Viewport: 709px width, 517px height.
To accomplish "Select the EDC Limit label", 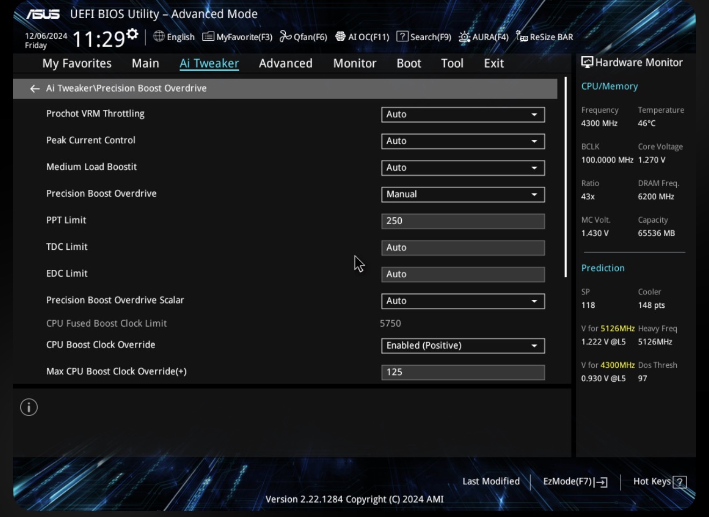I will coord(67,274).
